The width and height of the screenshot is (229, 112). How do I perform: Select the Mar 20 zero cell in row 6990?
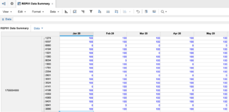pyautogui.click(x=143, y=45)
